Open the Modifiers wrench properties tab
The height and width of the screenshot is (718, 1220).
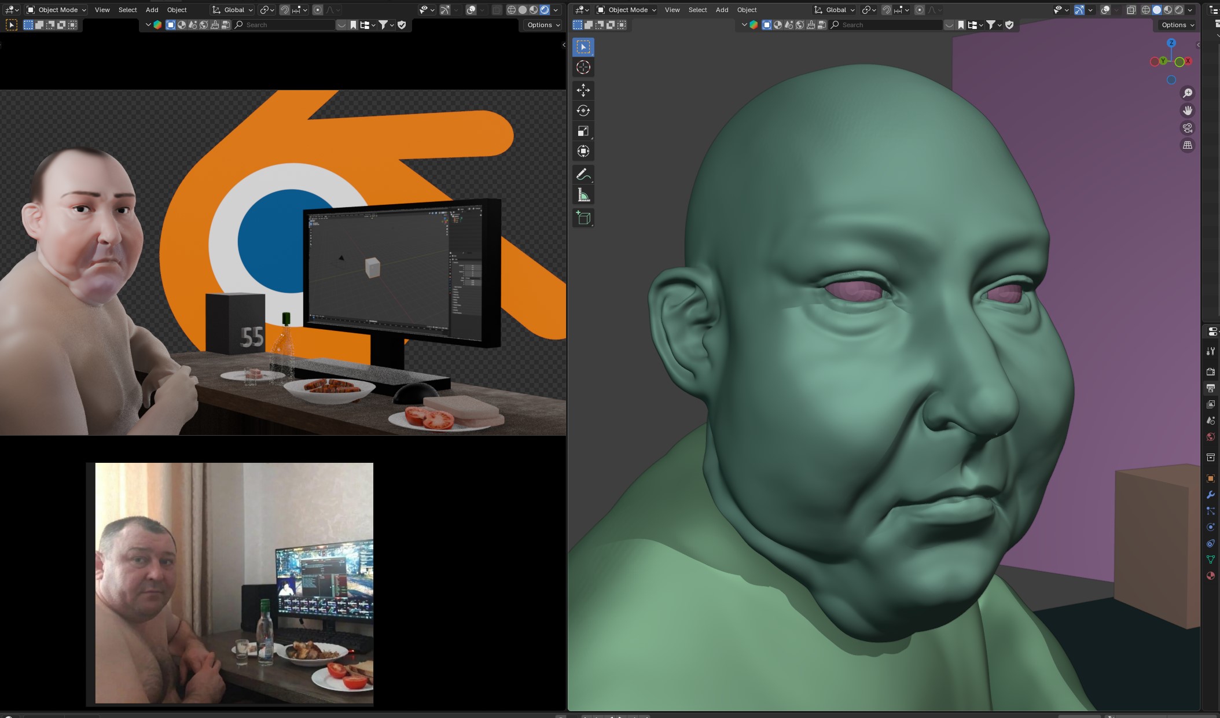[1210, 495]
